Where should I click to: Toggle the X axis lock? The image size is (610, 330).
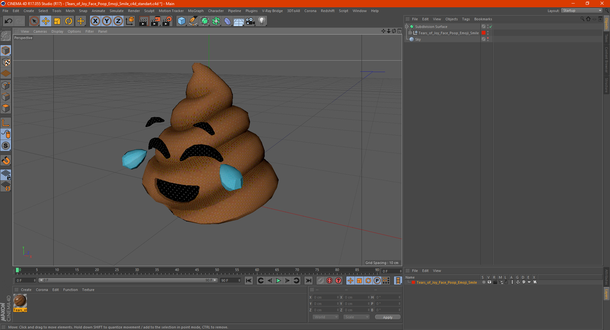(x=95, y=21)
